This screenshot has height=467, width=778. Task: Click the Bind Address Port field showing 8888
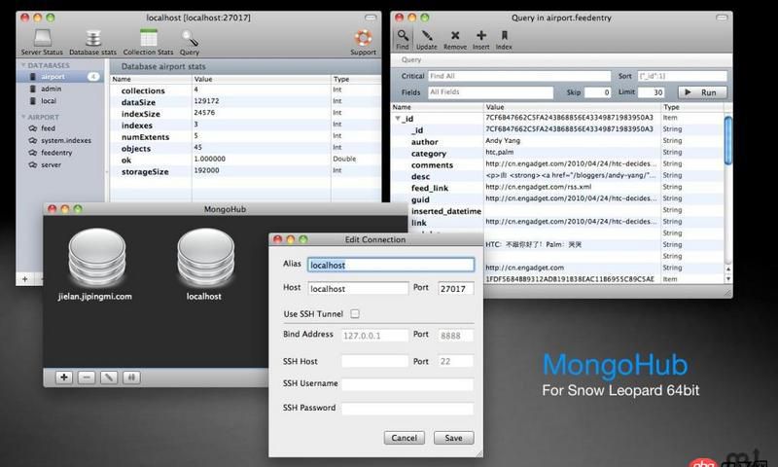(455, 336)
